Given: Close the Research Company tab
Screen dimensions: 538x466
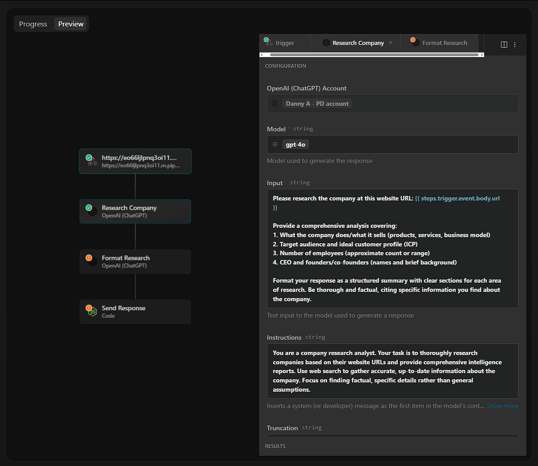Looking at the screenshot, I should (x=390, y=43).
